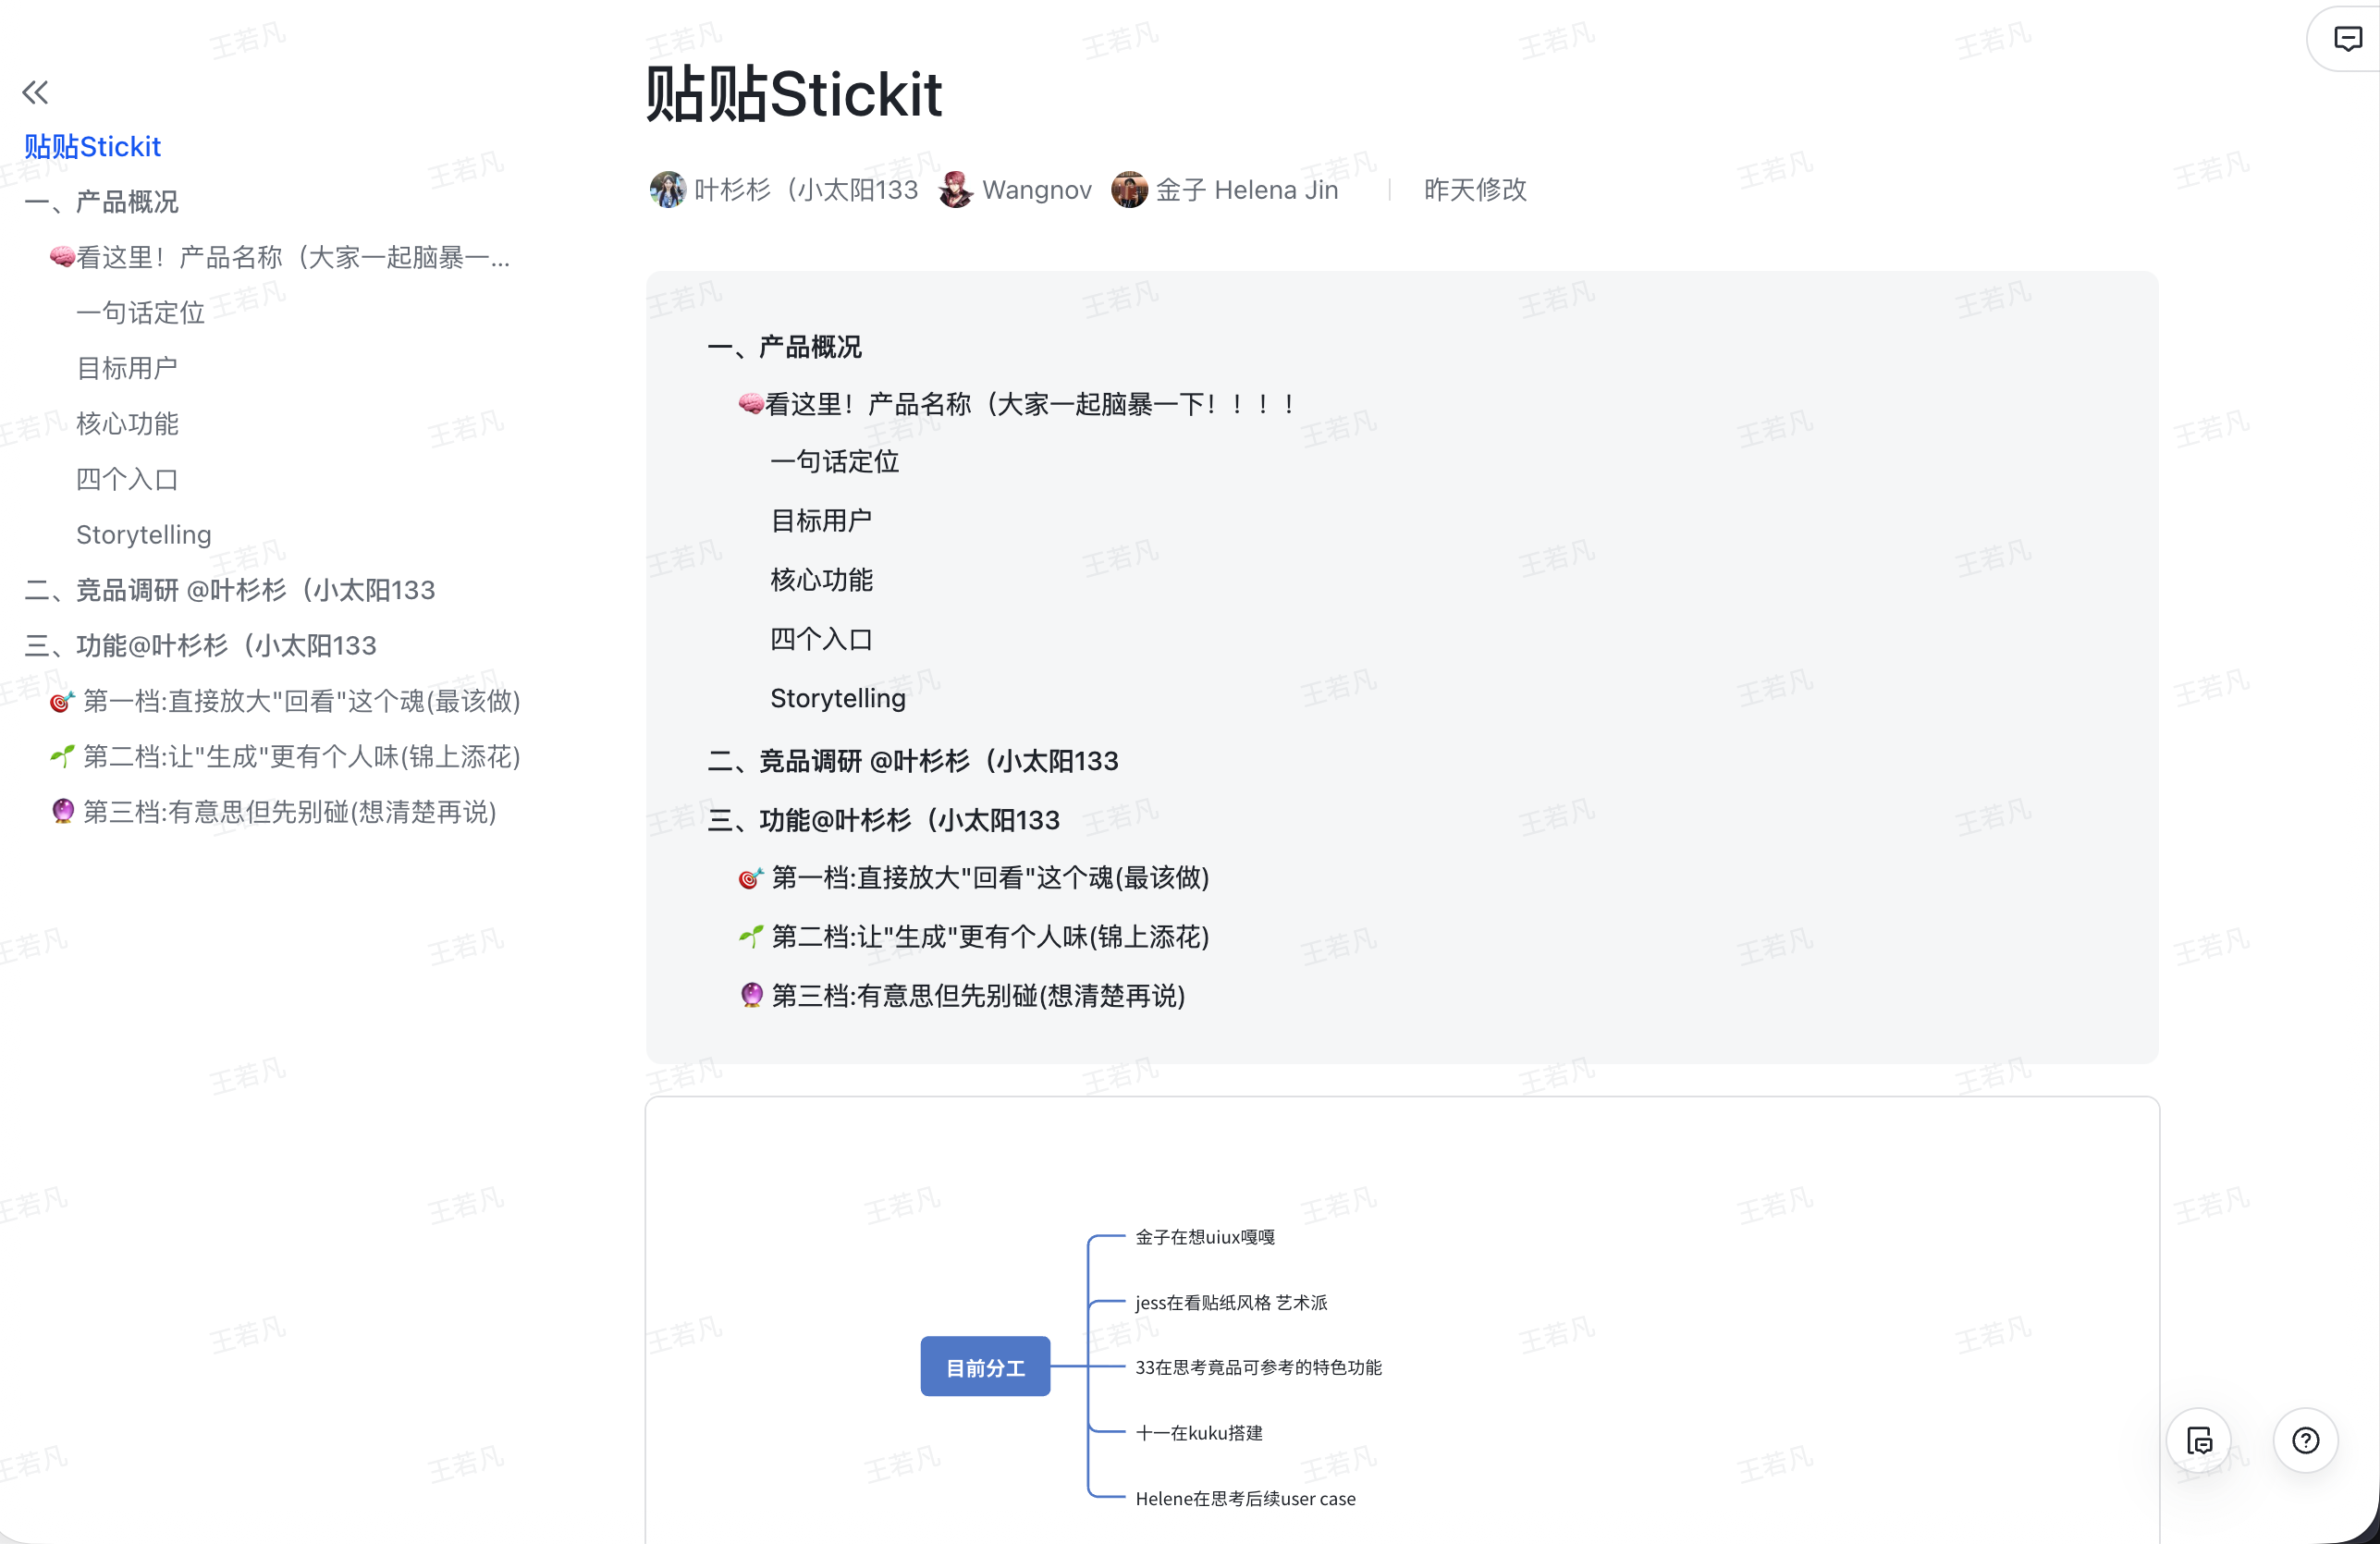Jump to 三、功能 in sidebar outline
The image size is (2380, 1544).
click(201, 645)
